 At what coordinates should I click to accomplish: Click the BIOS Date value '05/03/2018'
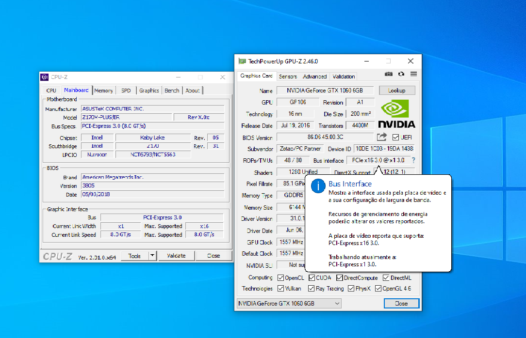click(153, 194)
